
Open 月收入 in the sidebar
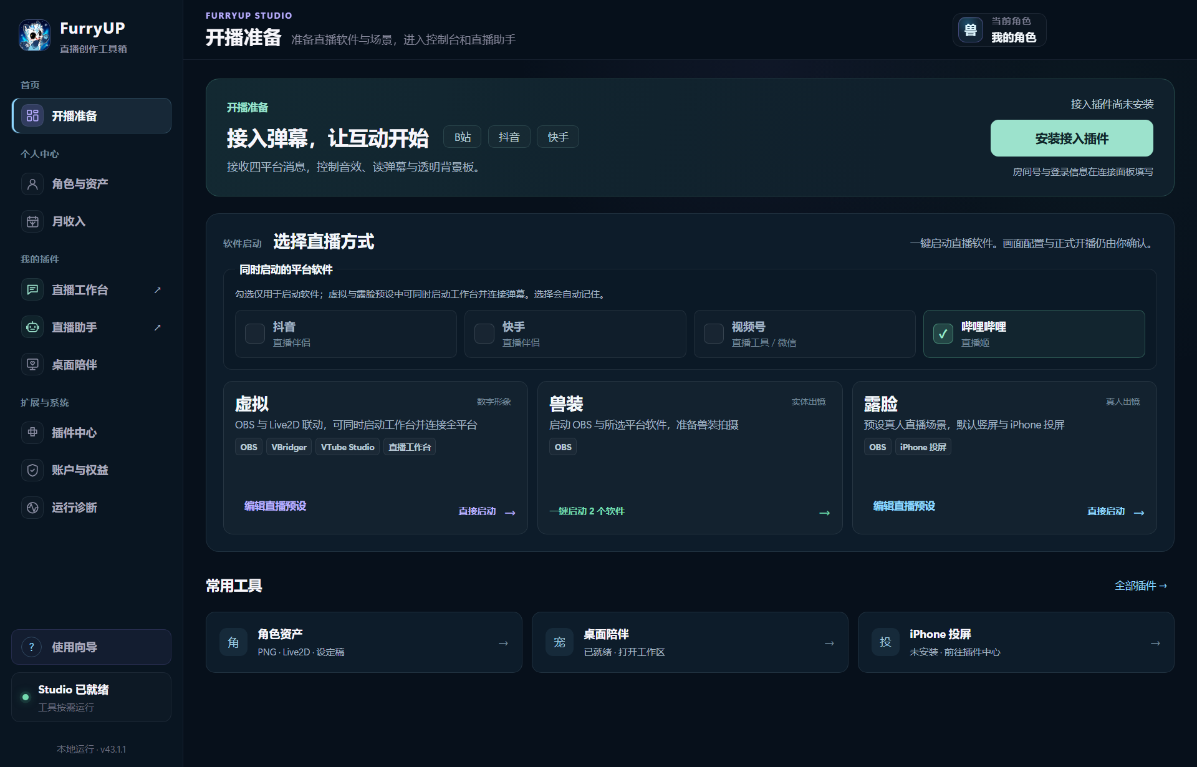(92, 221)
